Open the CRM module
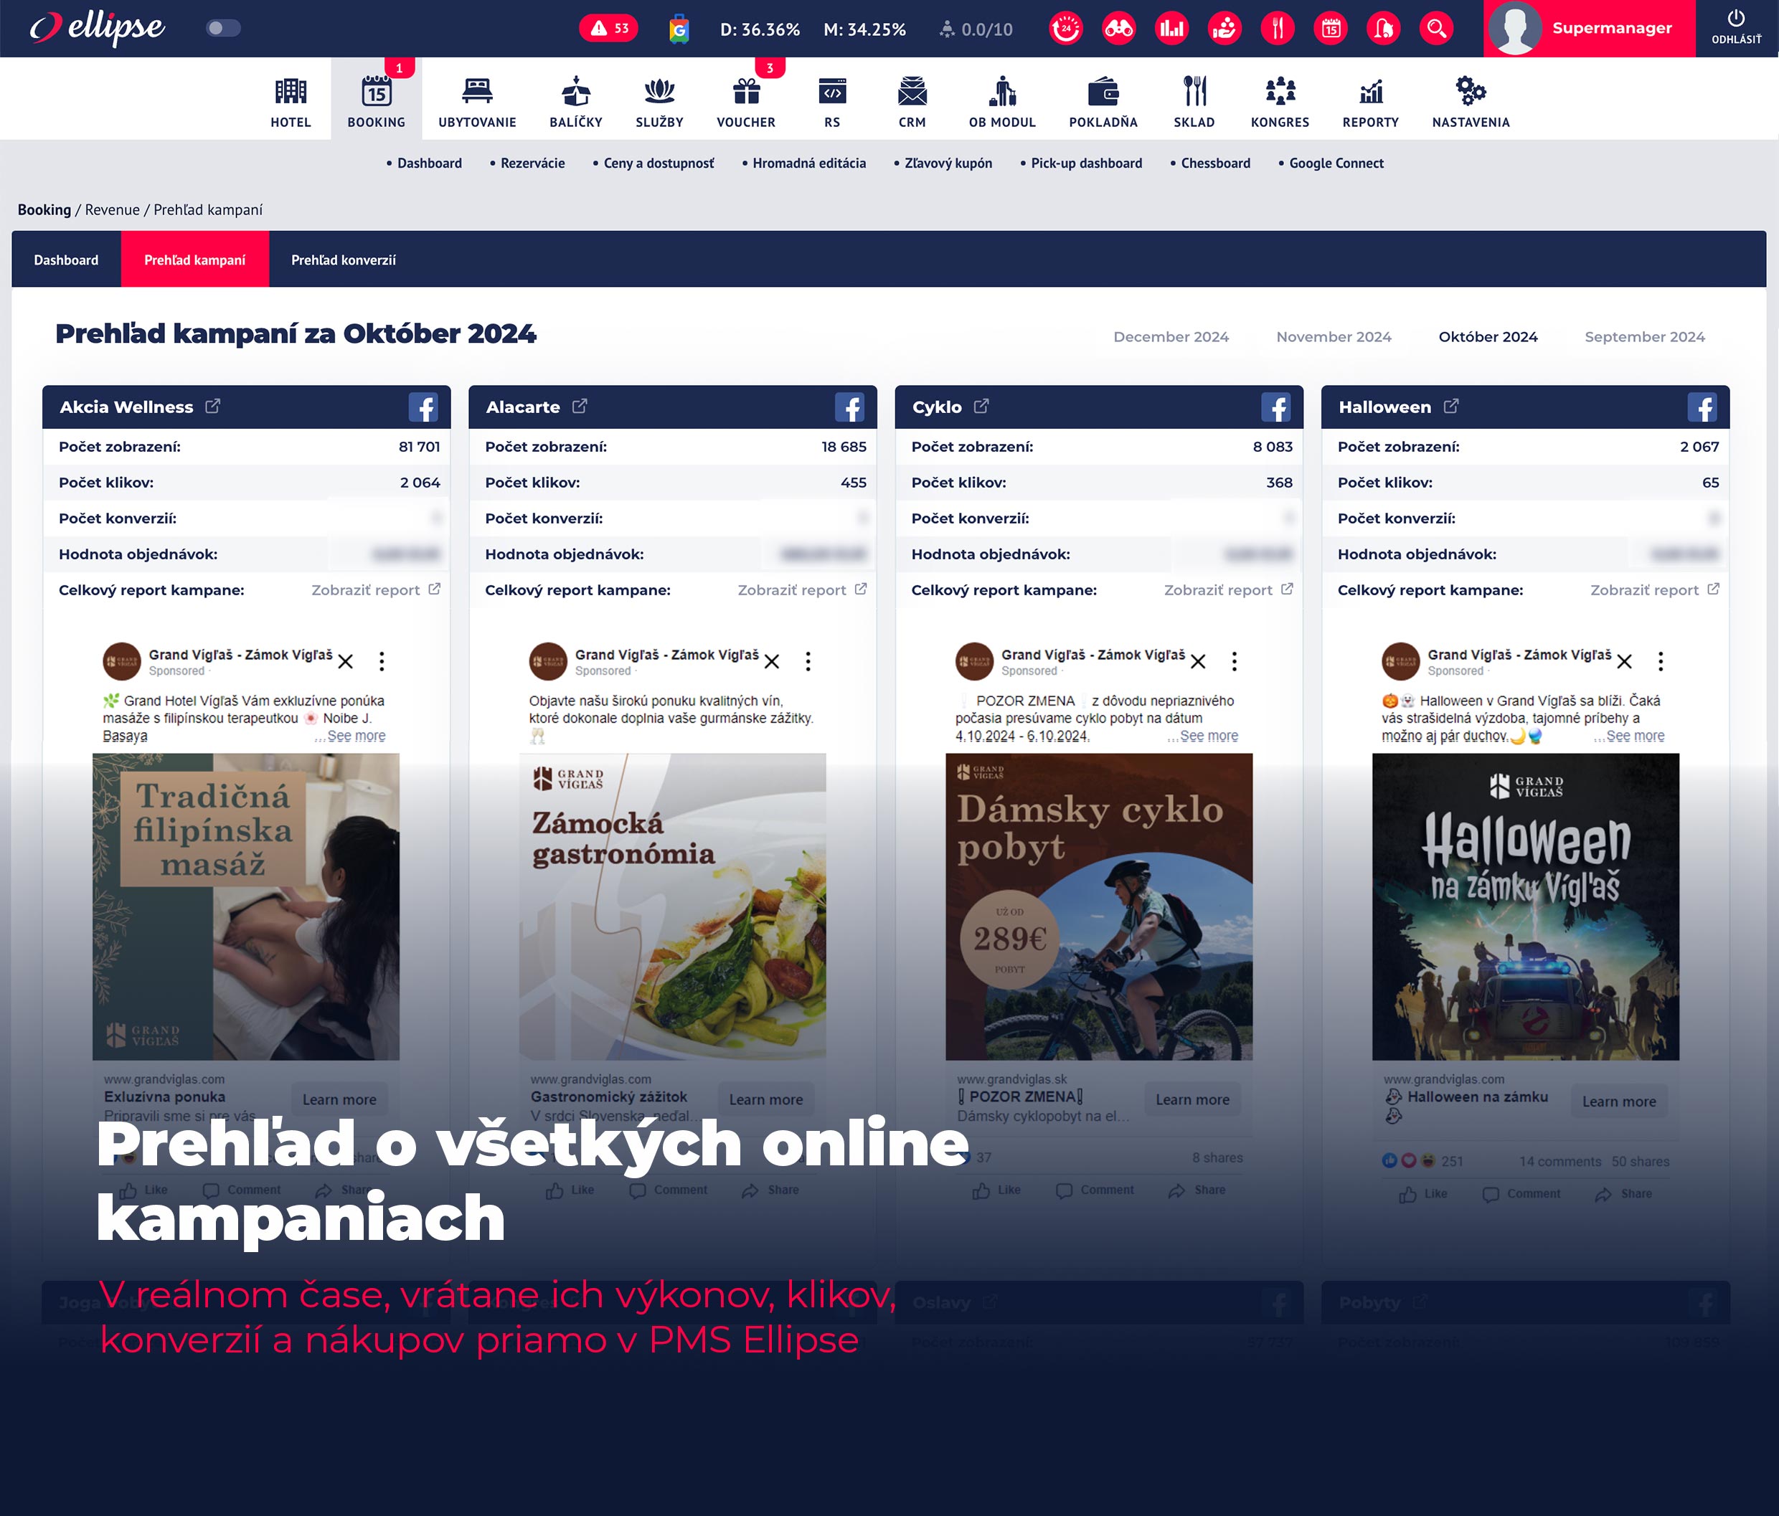The image size is (1779, 1516). [912, 101]
